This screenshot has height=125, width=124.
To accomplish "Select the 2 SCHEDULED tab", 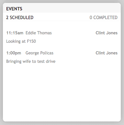I will [20, 17].
